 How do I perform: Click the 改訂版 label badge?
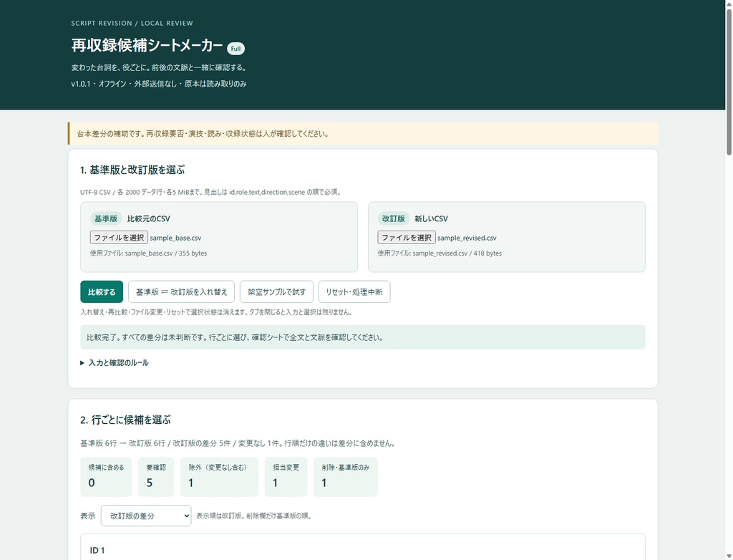click(x=393, y=218)
